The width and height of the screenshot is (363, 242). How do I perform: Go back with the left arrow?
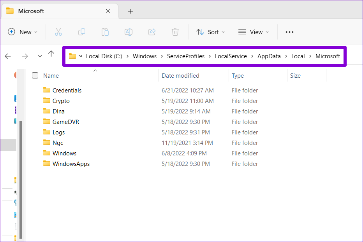(x=8, y=56)
